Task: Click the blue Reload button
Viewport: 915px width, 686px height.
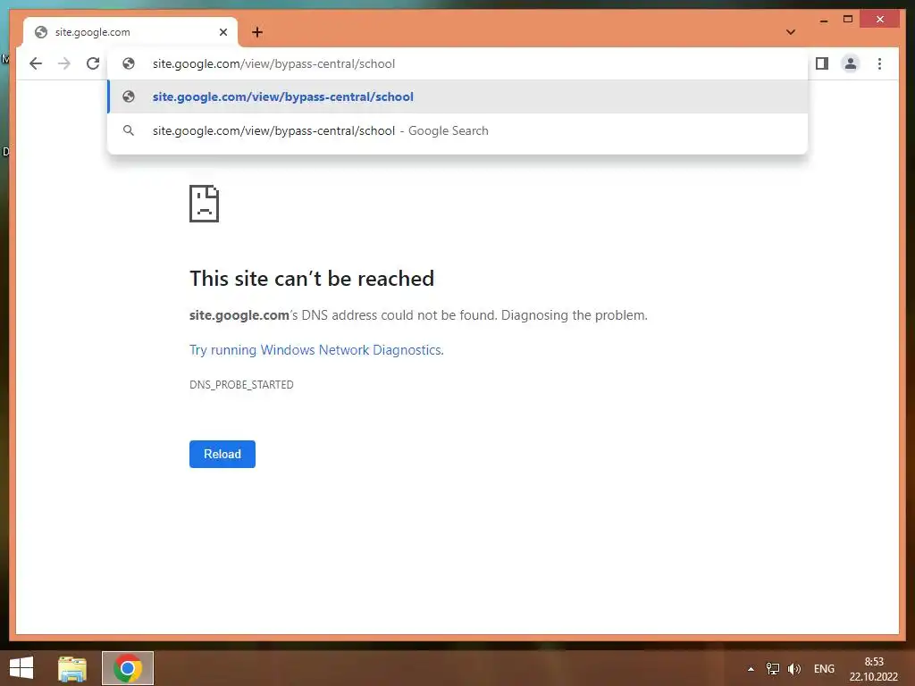Action: (x=222, y=454)
